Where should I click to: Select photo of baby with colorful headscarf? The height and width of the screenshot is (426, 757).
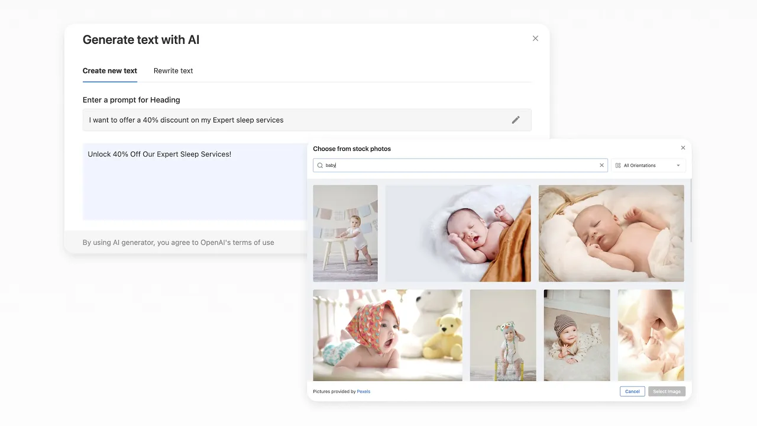[x=387, y=335]
